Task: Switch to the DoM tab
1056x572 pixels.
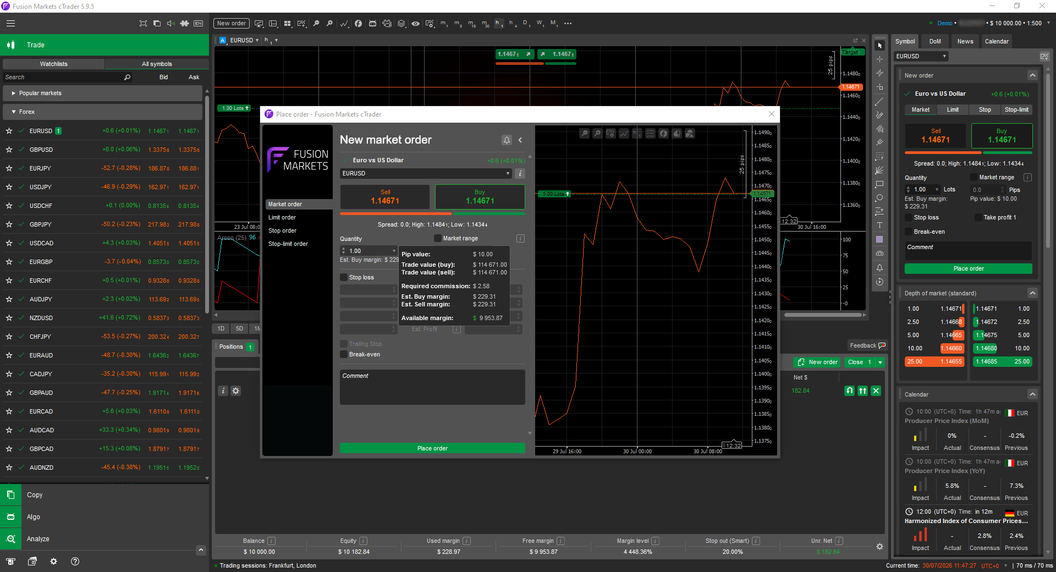Action: click(935, 41)
